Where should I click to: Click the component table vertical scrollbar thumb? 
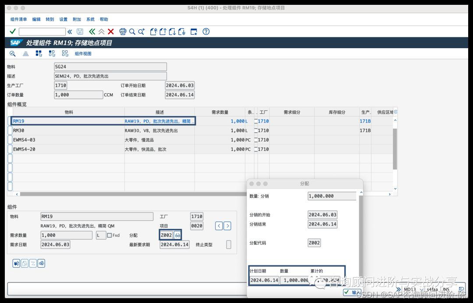(x=395, y=149)
